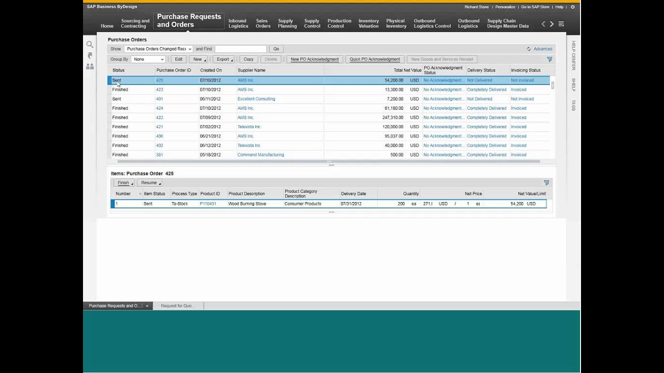
Task: Select the row for purchase order 423
Action: tap(328, 90)
